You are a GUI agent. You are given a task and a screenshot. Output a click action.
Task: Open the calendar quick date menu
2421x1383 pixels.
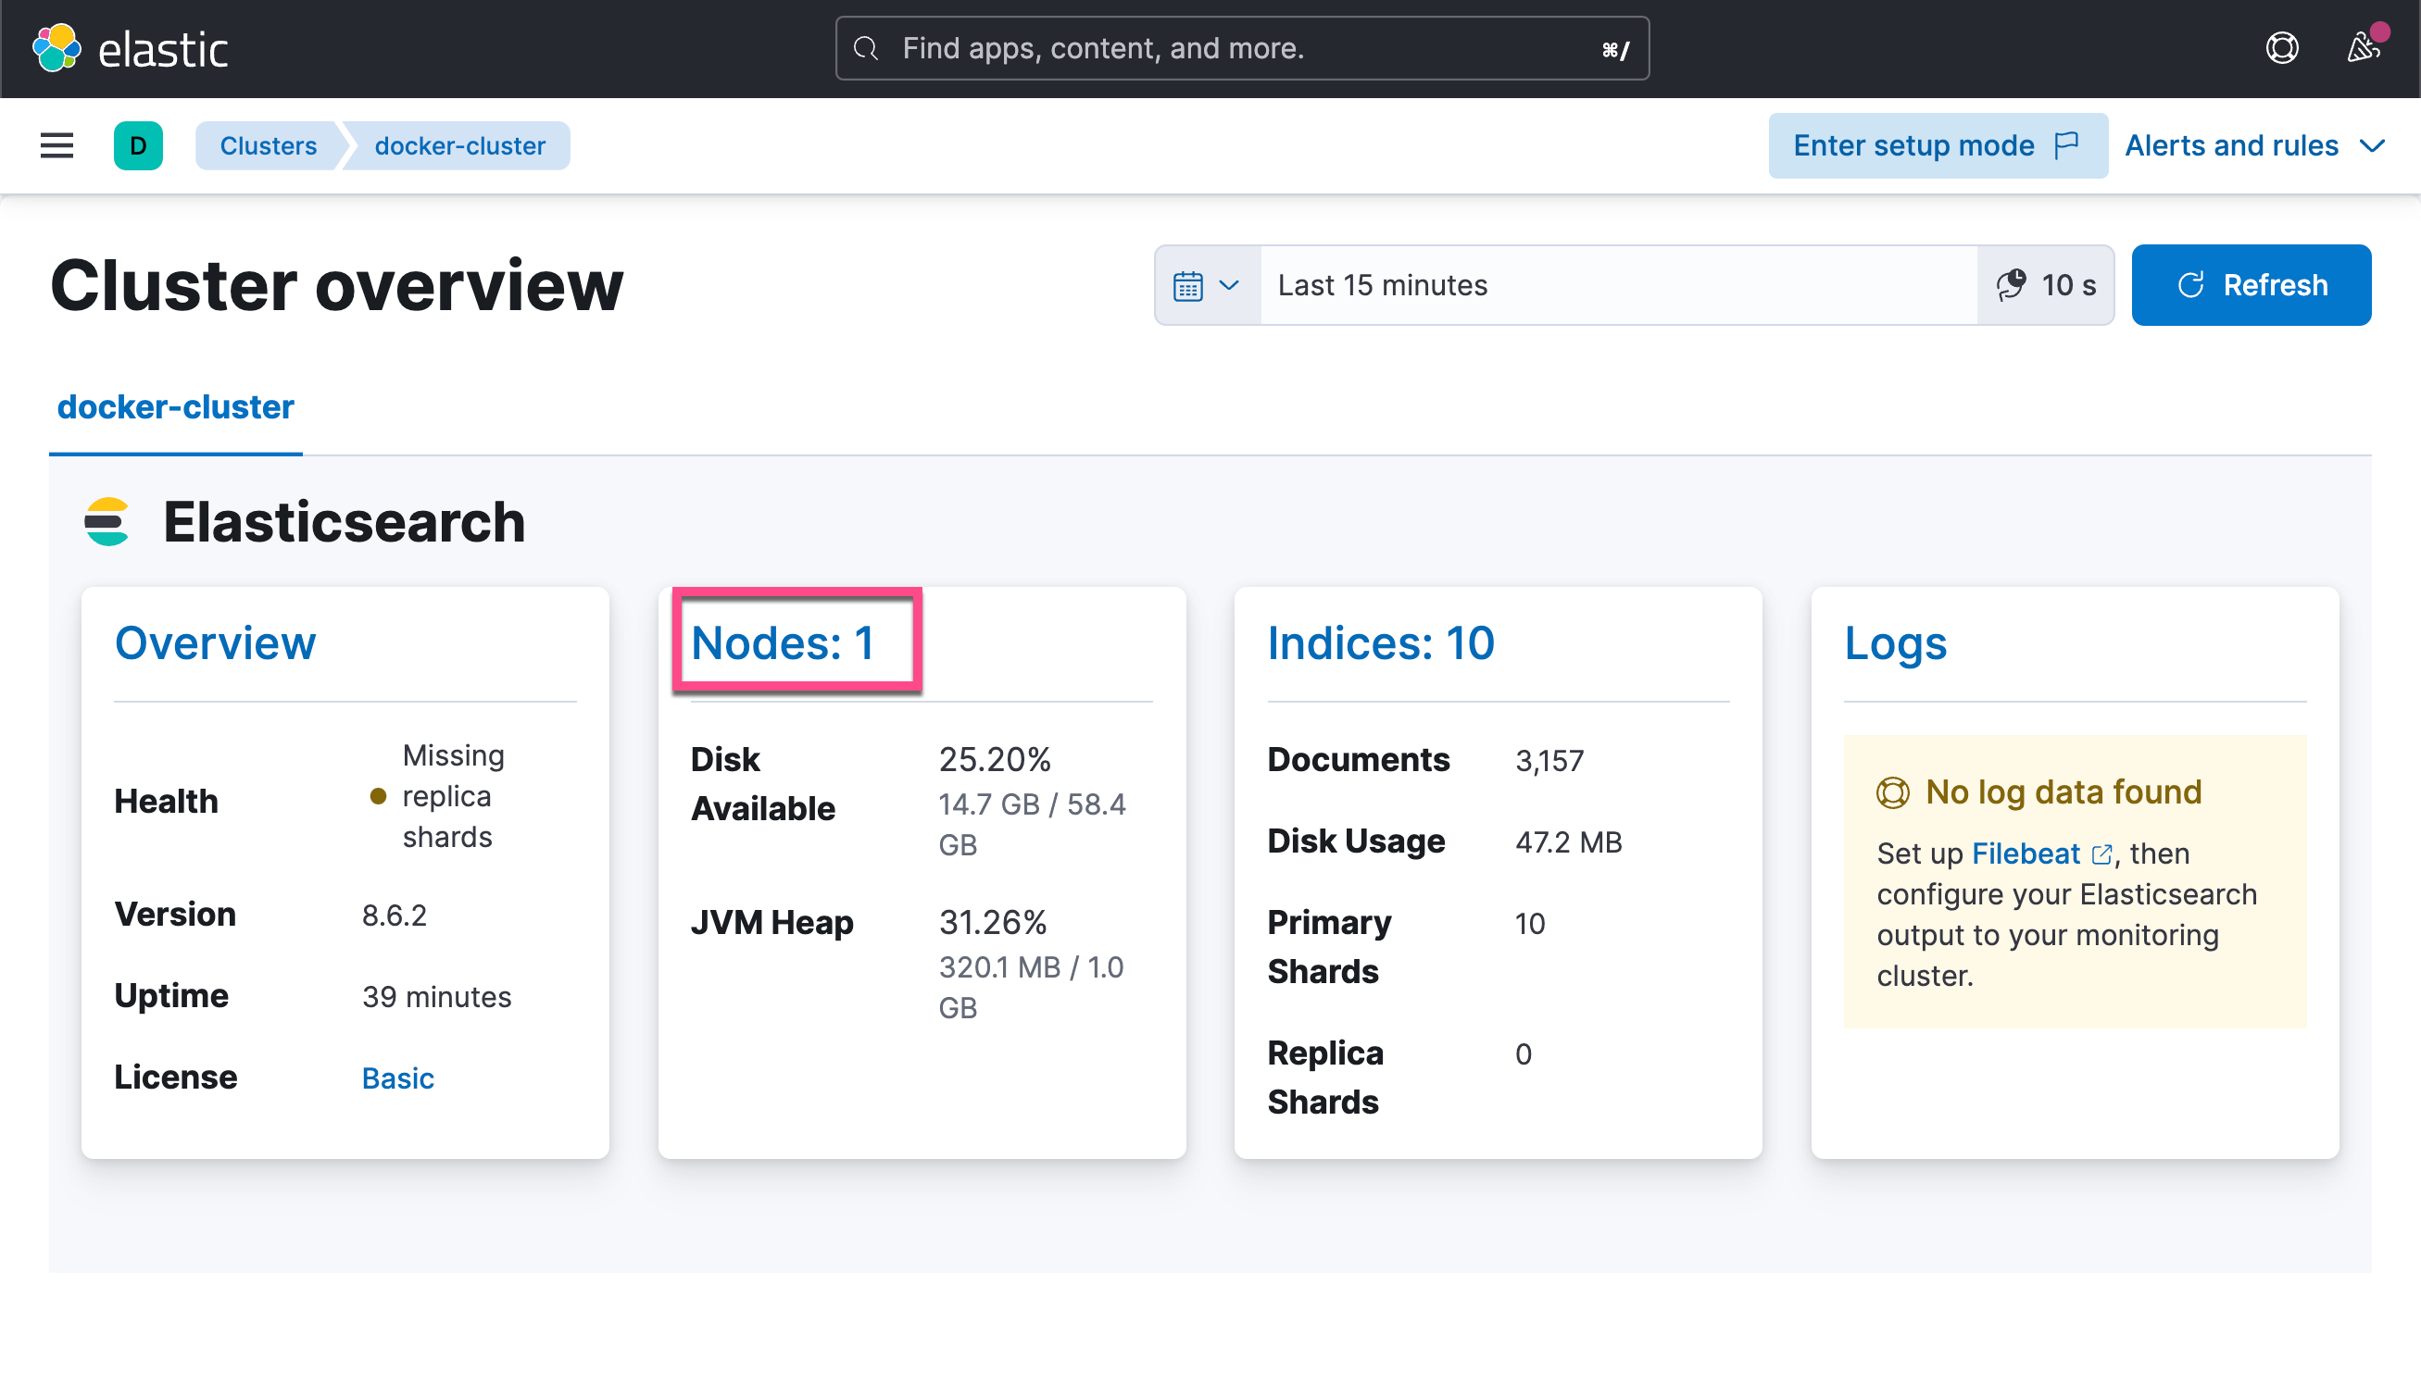click(x=1207, y=285)
